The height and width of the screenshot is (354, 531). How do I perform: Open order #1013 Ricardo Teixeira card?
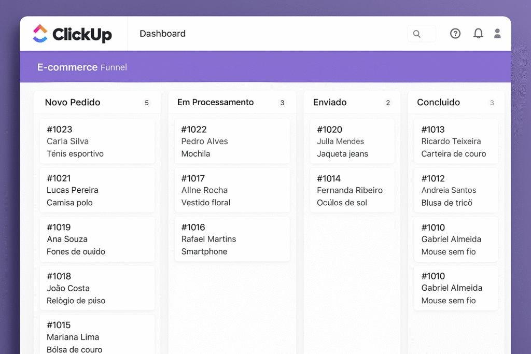pos(456,141)
